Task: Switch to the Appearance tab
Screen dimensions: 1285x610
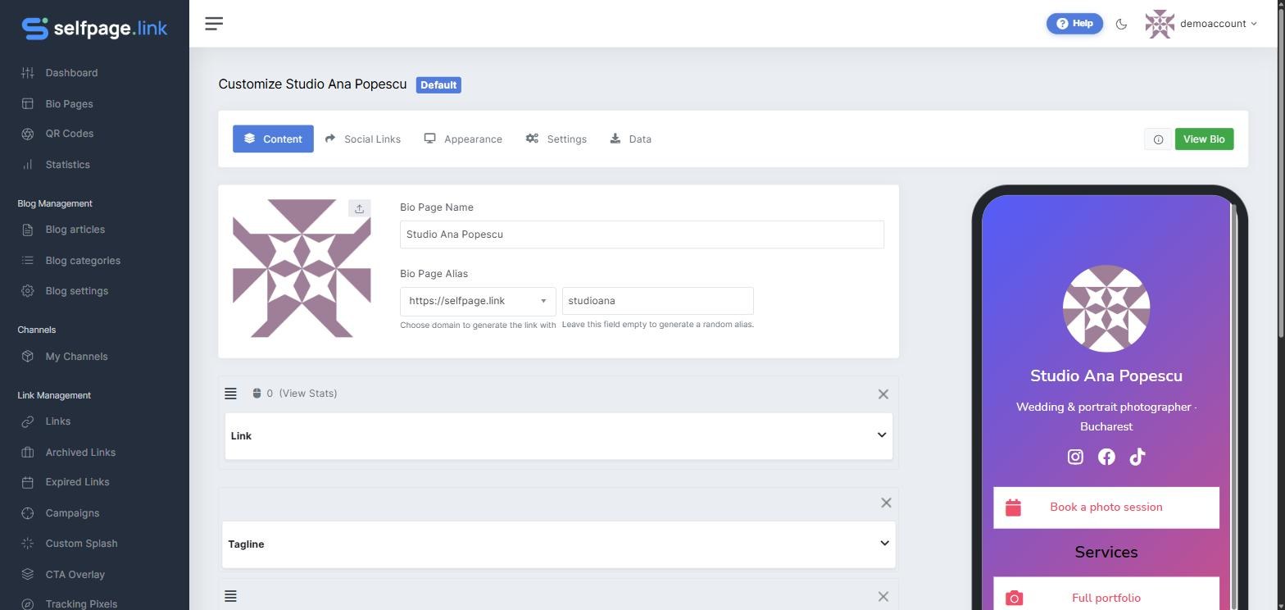Action: [x=463, y=139]
